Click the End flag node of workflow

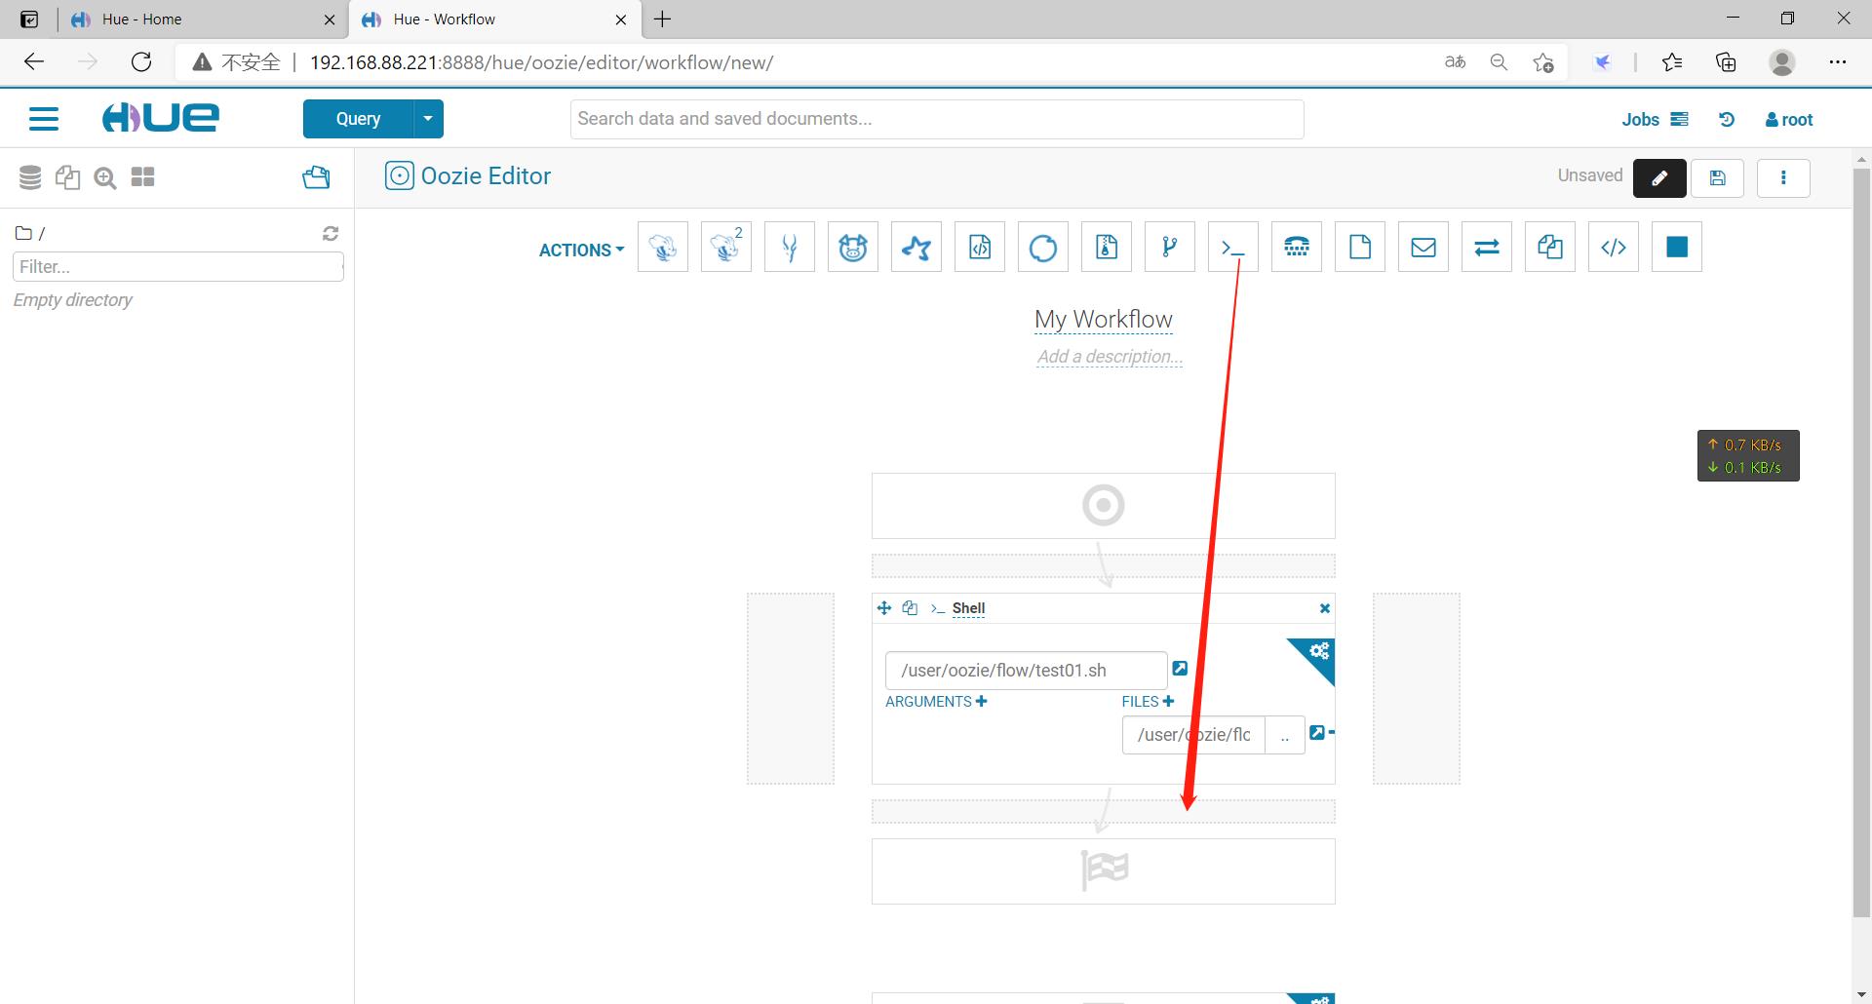tap(1103, 870)
